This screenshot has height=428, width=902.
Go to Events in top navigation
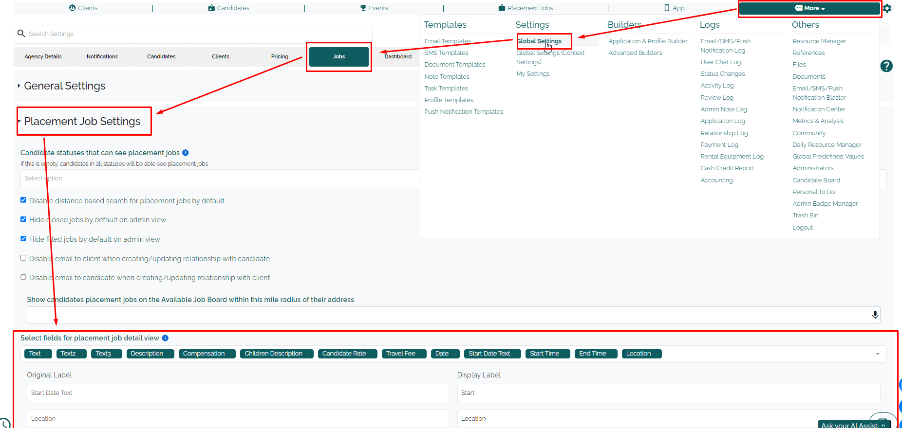coord(374,8)
